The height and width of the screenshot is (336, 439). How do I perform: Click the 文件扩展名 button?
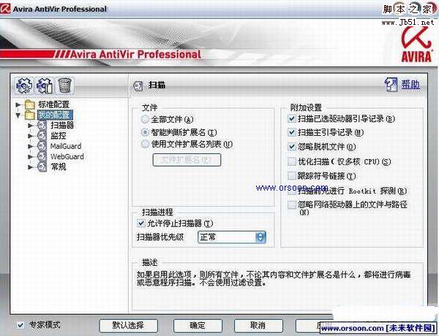click(x=187, y=160)
